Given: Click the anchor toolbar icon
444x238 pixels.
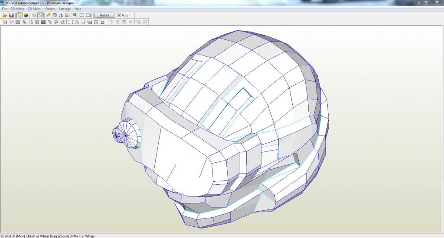Looking at the screenshot, I should (x=61, y=15).
